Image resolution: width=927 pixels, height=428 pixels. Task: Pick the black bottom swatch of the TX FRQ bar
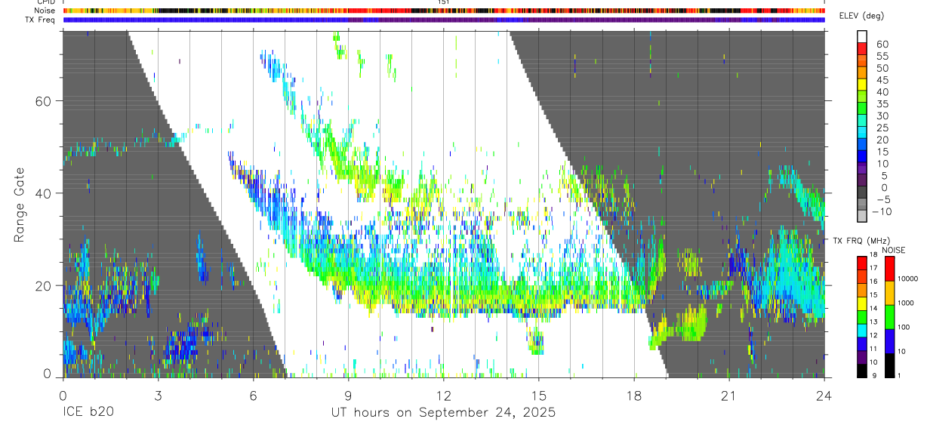click(861, 369)
